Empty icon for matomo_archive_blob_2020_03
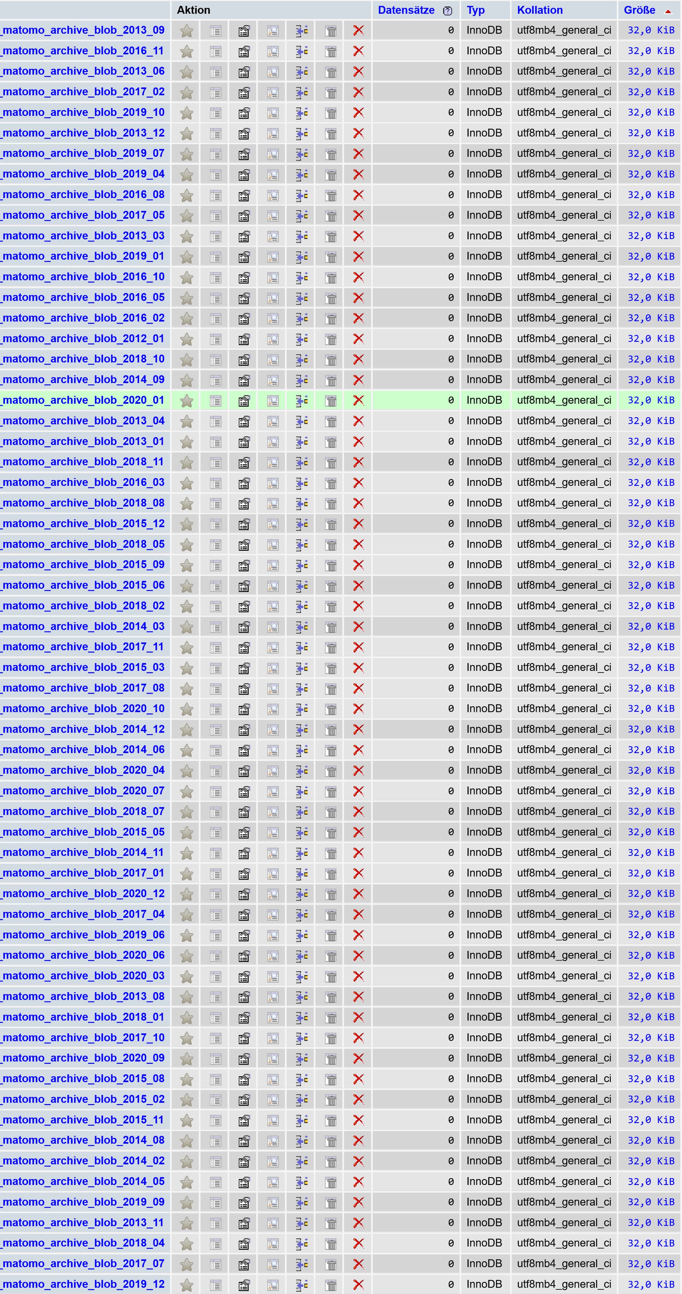The width and height of the screenshot is (682, 1294). coord(331,977)
